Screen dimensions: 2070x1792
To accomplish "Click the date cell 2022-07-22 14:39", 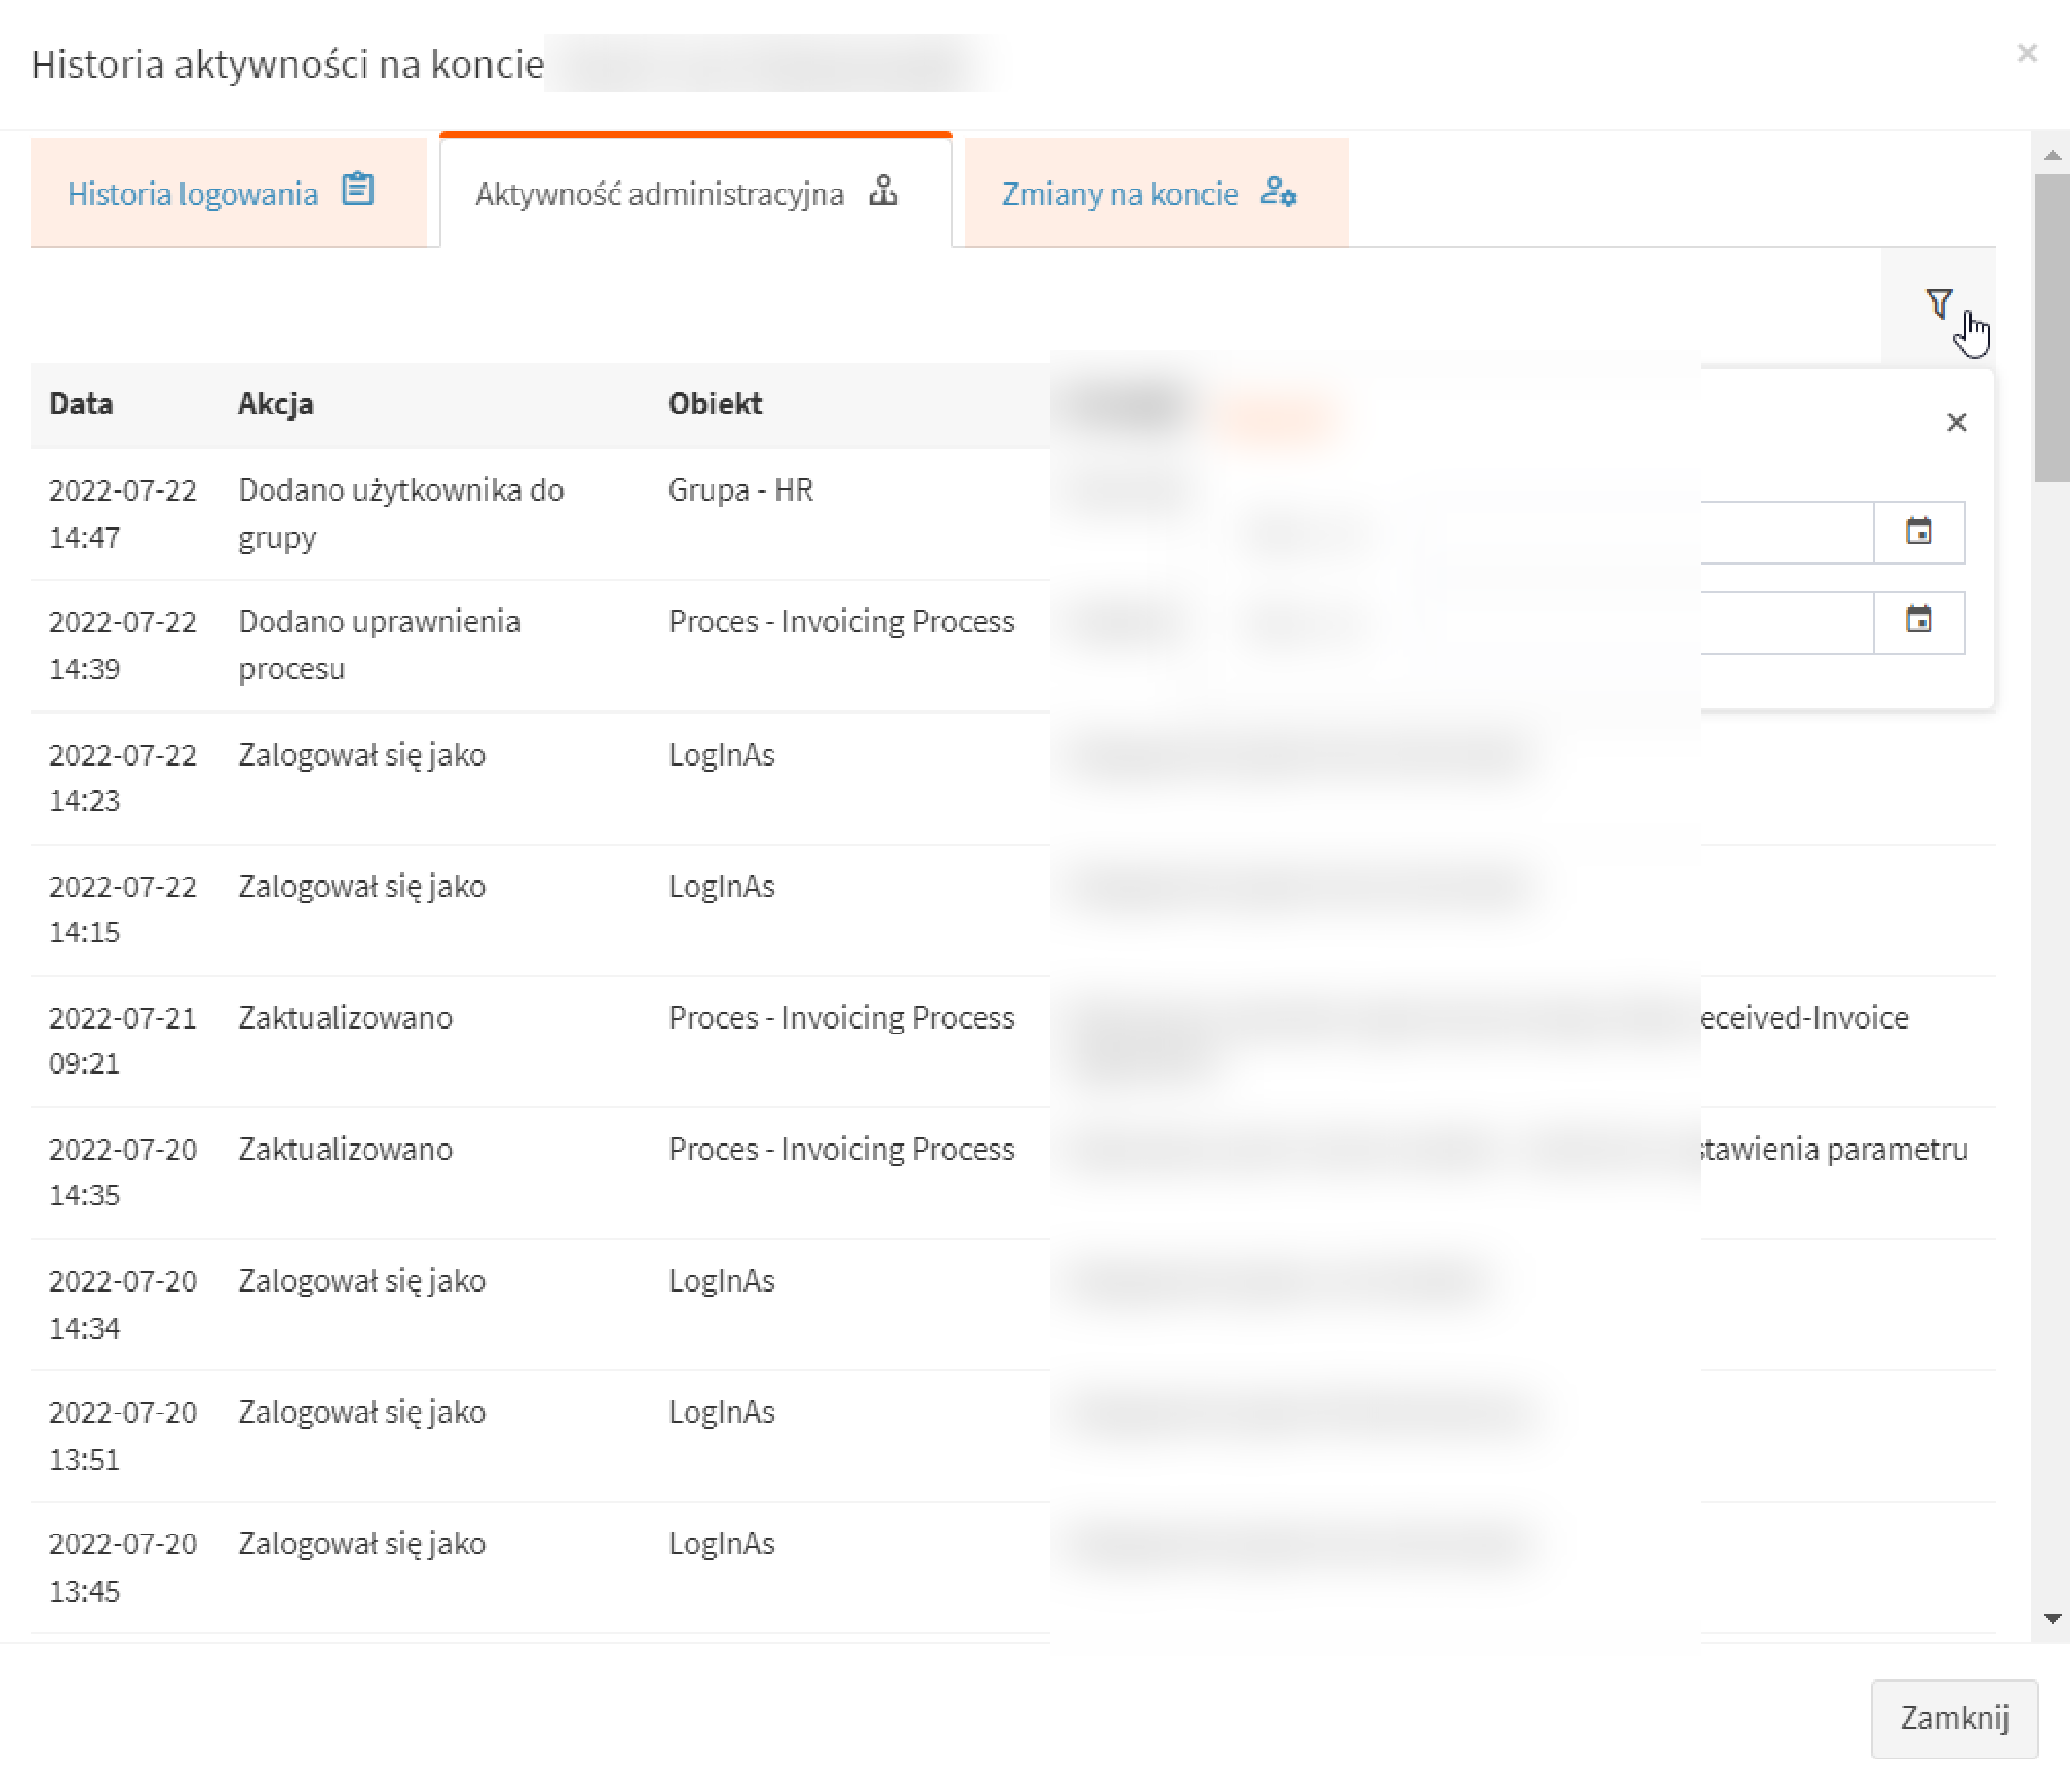I will 123,645.
